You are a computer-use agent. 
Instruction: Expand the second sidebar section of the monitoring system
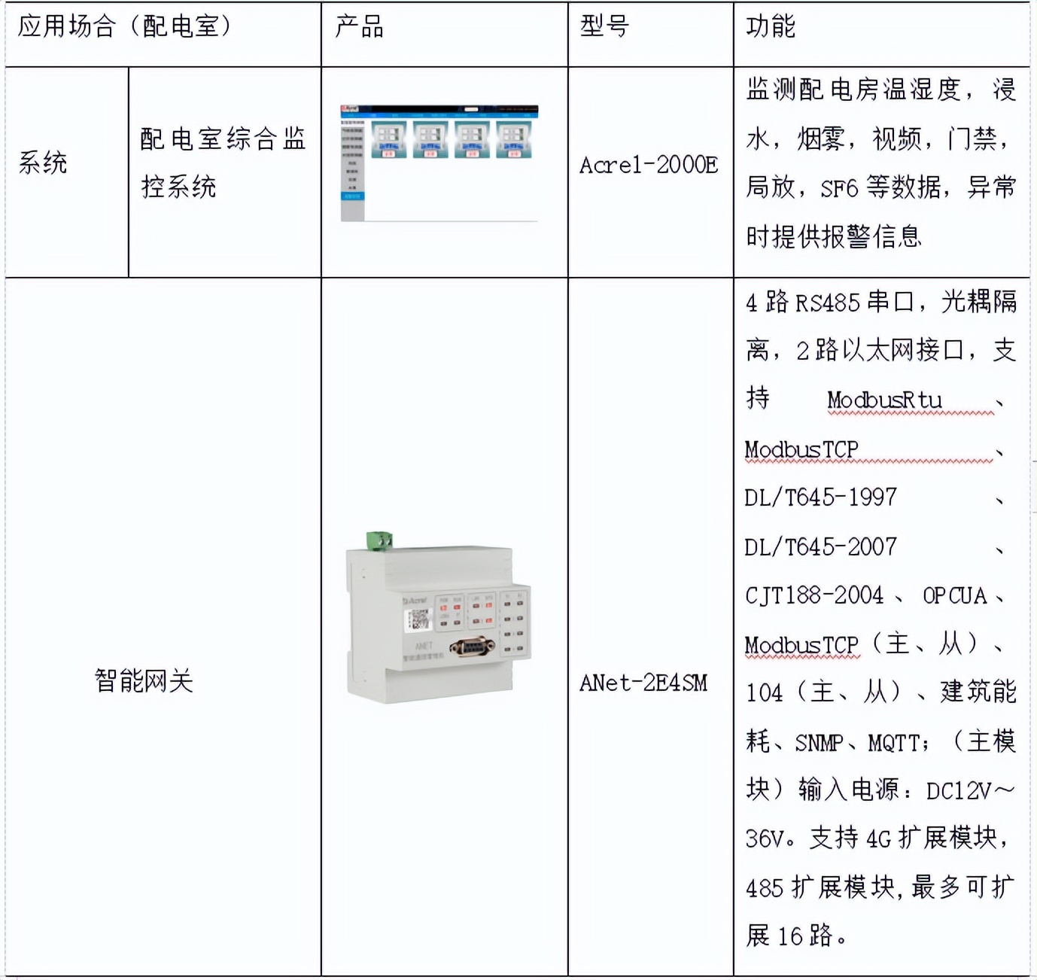(353, 139)
